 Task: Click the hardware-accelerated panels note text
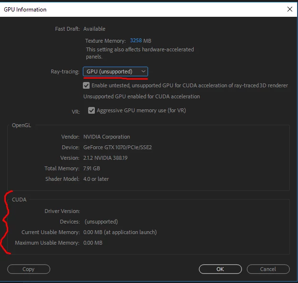coord(140,53)
